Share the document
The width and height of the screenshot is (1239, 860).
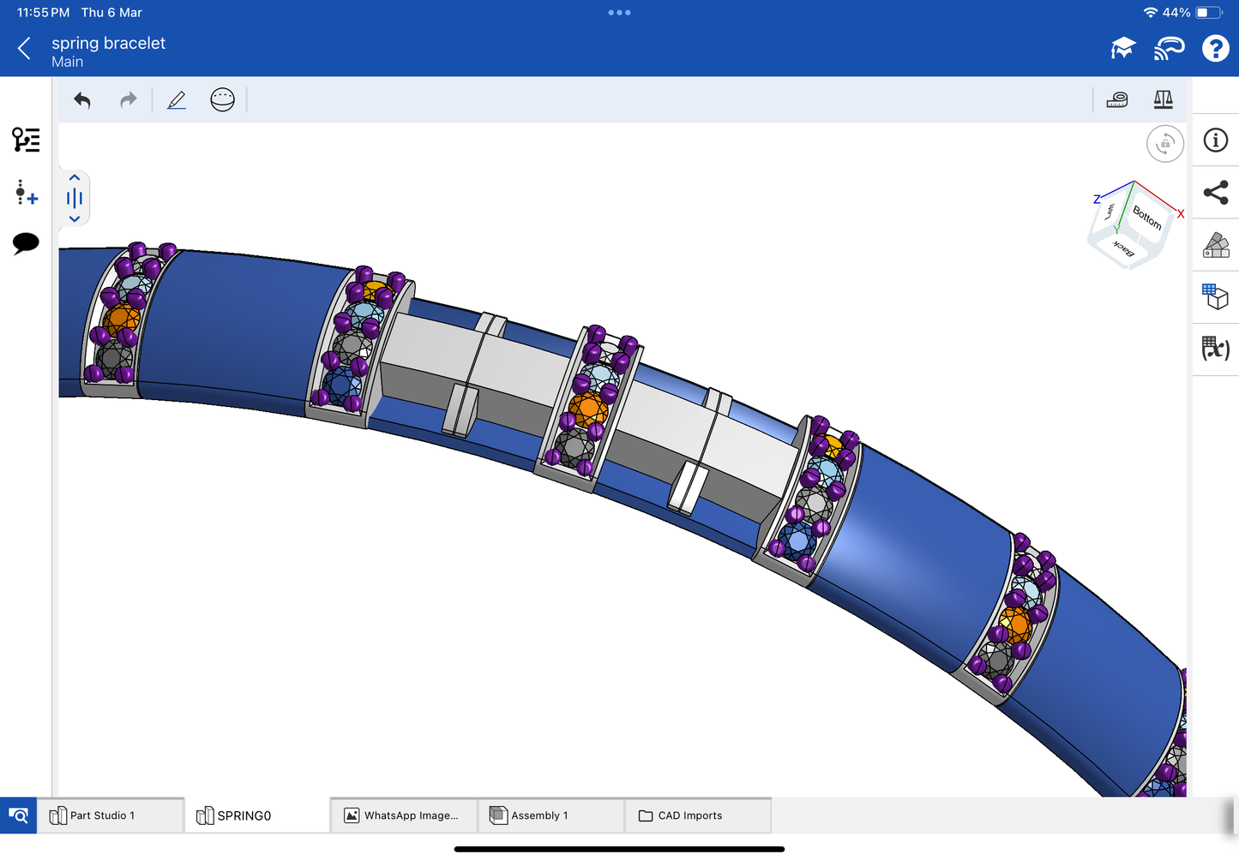click(1215, 193)
